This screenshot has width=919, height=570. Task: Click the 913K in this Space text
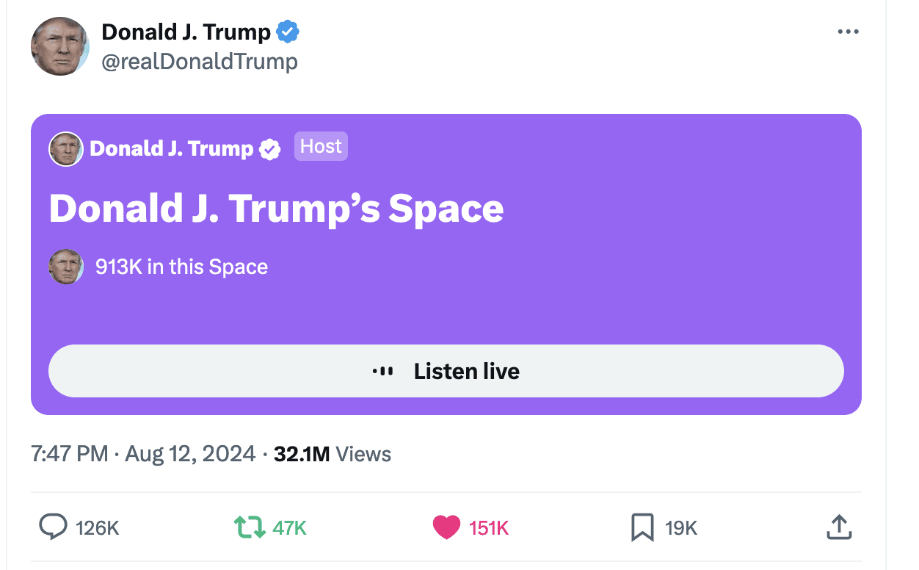coord(181,267)
